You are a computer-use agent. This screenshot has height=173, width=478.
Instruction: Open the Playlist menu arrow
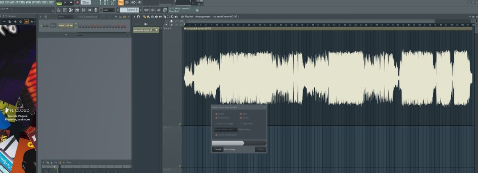pyautogui.click(x=134, y=17)
